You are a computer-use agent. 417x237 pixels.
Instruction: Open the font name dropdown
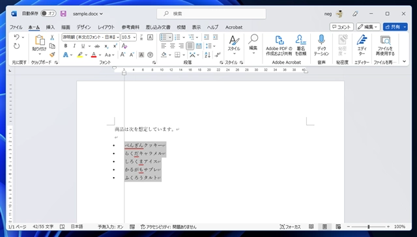tap(117, 37)
